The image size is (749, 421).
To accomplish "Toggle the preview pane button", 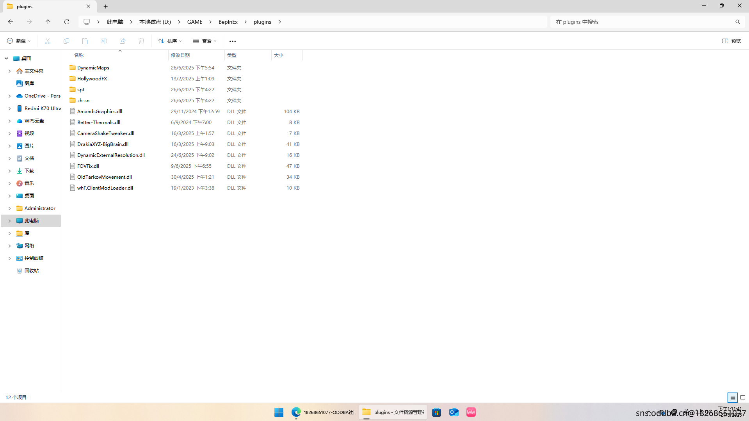I will 731,41.
